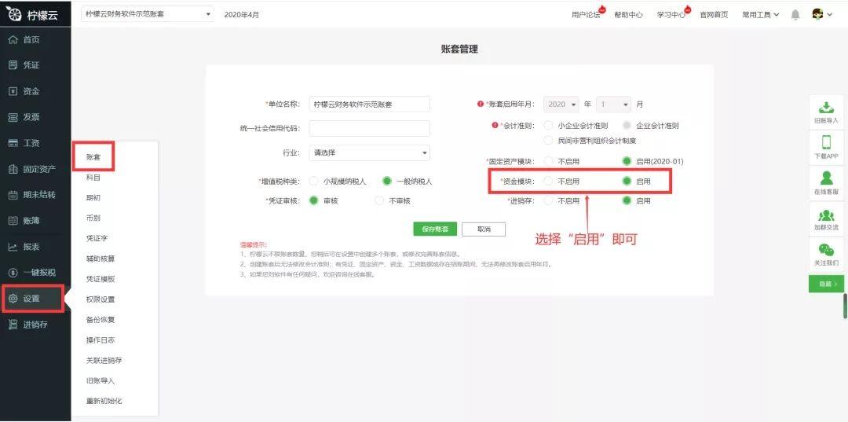
Task: Click red warning icon beside 会计准则
Action: point(495,126)
